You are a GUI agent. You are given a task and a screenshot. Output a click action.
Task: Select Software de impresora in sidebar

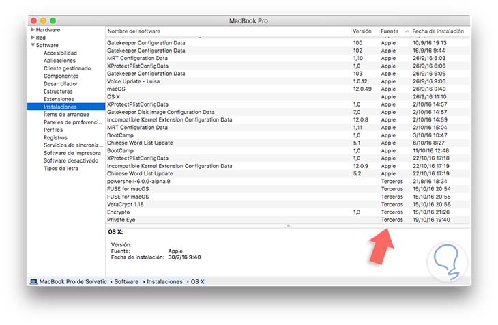pos(72,153)
